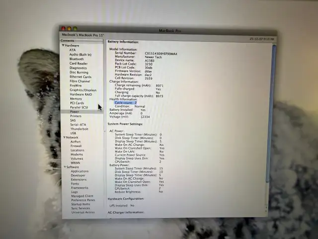Viewport: 318px width, 239px height.
Task: Collapse the Software section triangle
Action: (65, 167)
